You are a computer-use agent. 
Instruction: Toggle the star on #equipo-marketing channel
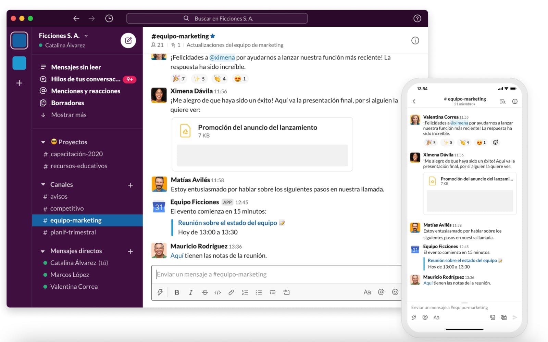coord(213,36)
